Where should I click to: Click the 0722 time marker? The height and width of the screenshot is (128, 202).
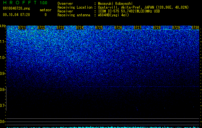point(41,28)
